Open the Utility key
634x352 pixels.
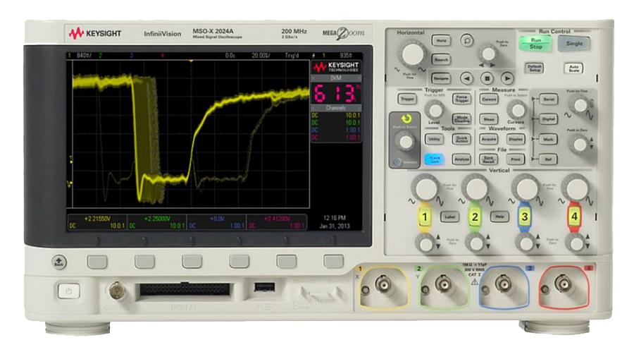434,139
